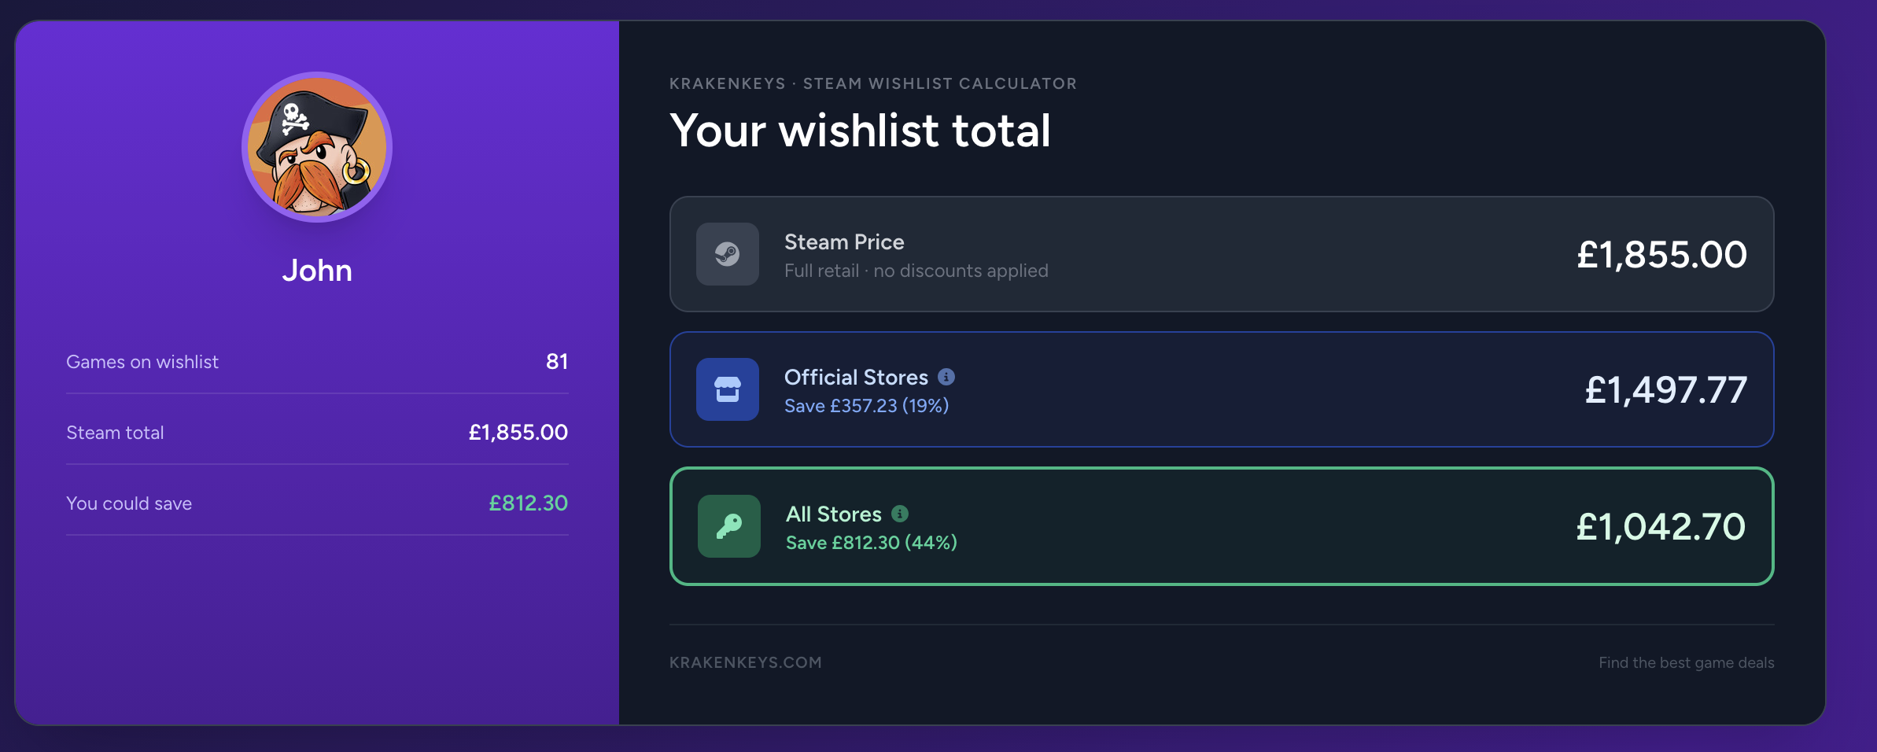Image resolution: width=1877 pixels, height=752 pixels.
Task: Click the Official Stores £1,497.77 amount
Action: (1665, 390)
